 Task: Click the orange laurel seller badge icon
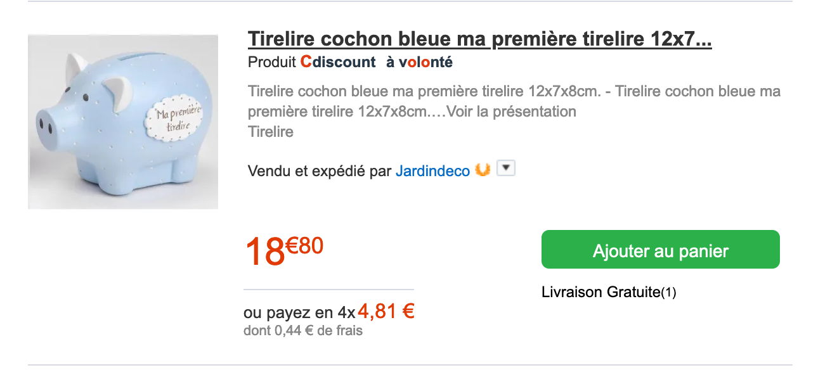[483, 170]
